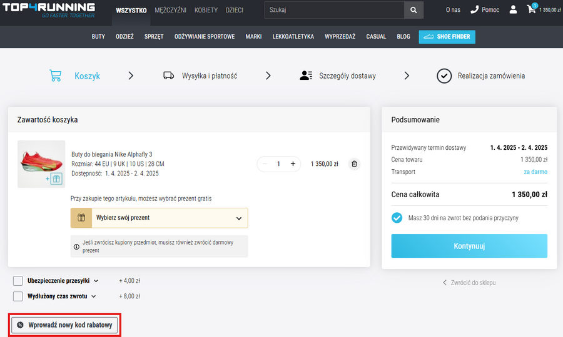The width and height of the screenshot is (563, 337).
Task: Delete Nike Alphafly 3 with trash icon
Action: tap(354, 164)
